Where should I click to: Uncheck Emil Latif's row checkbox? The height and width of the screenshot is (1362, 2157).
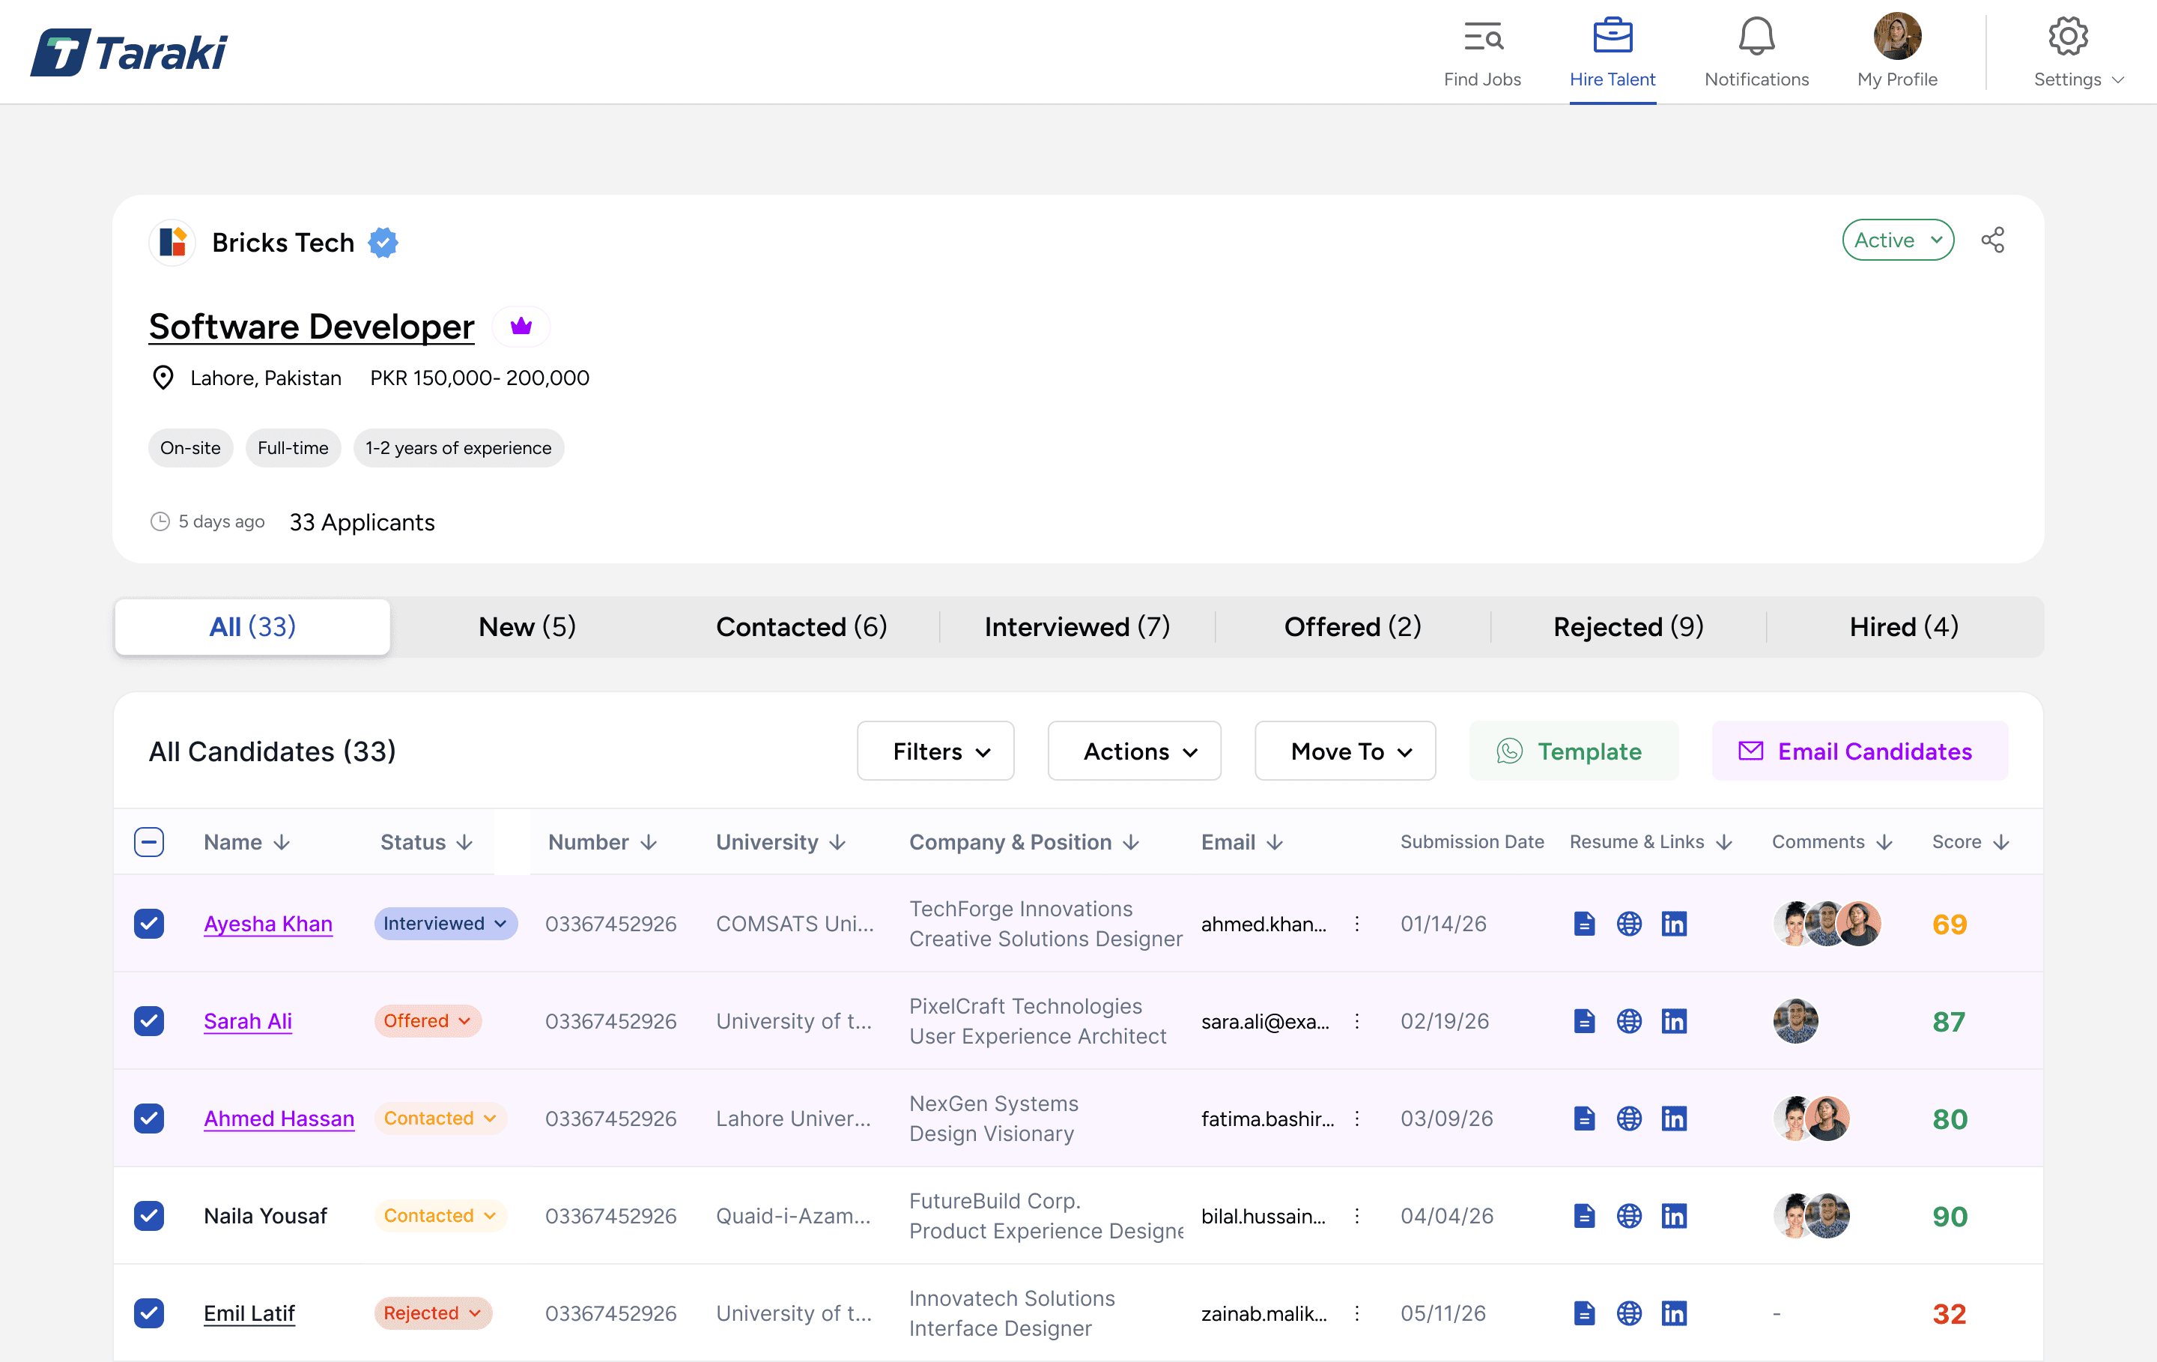149,1313
